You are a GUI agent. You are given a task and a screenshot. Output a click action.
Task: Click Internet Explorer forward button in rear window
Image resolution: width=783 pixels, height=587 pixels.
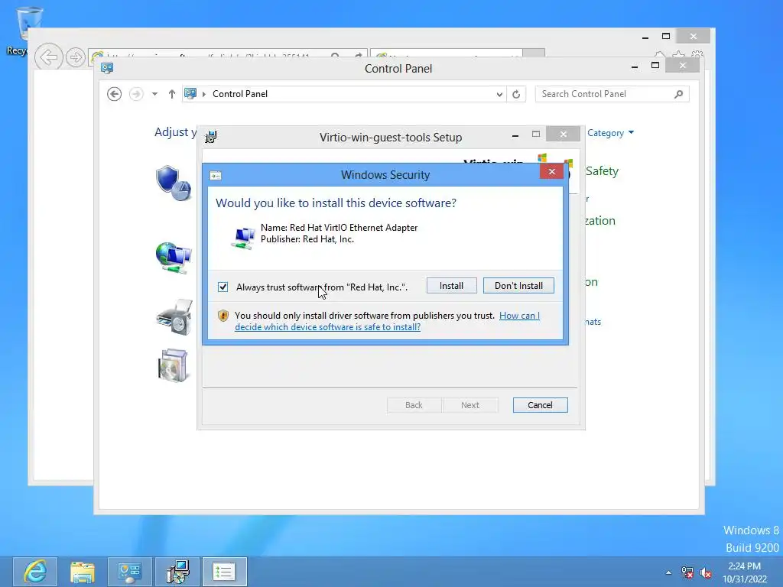76,57
